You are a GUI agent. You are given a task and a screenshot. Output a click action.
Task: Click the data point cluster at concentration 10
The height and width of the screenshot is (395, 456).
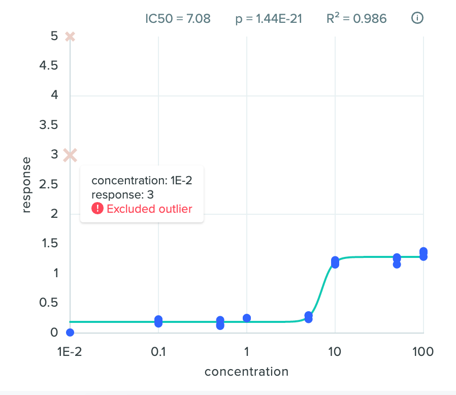tap(335, 262)
